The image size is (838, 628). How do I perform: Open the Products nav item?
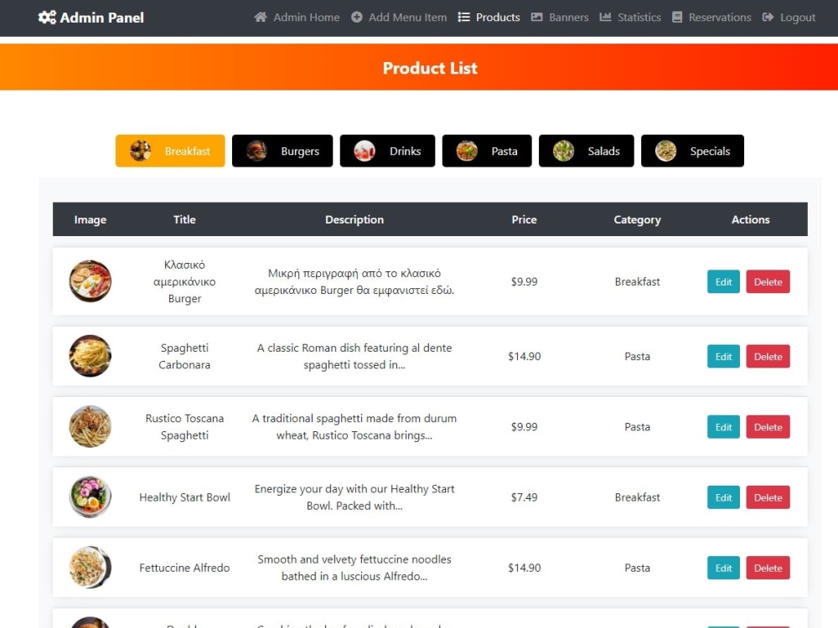pyautogui.click(x=489, y=17)
